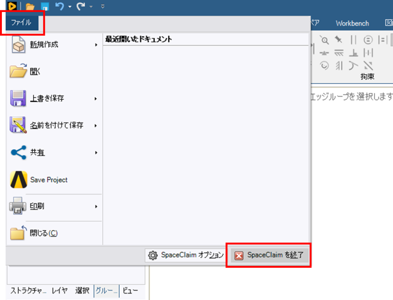Undo the last action with the undo arrow
The width and height of the screenshot is (393, 300).
pos(59,6)
